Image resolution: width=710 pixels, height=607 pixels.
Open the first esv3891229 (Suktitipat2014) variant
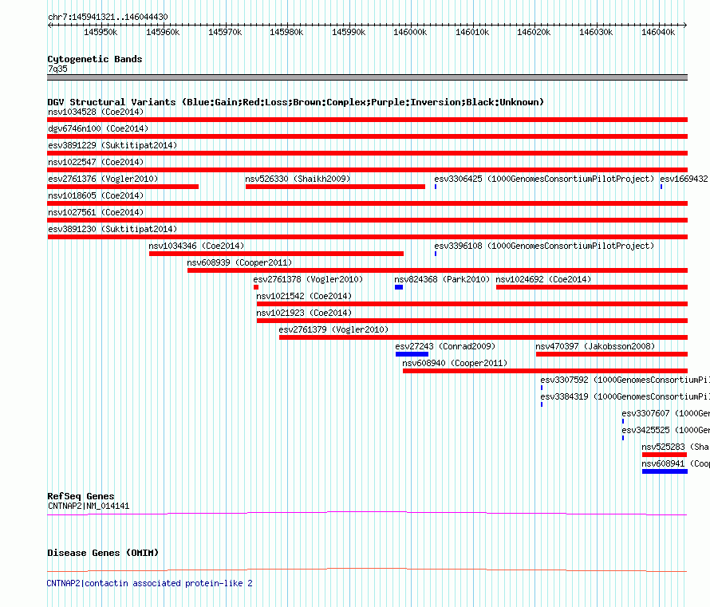112,145
